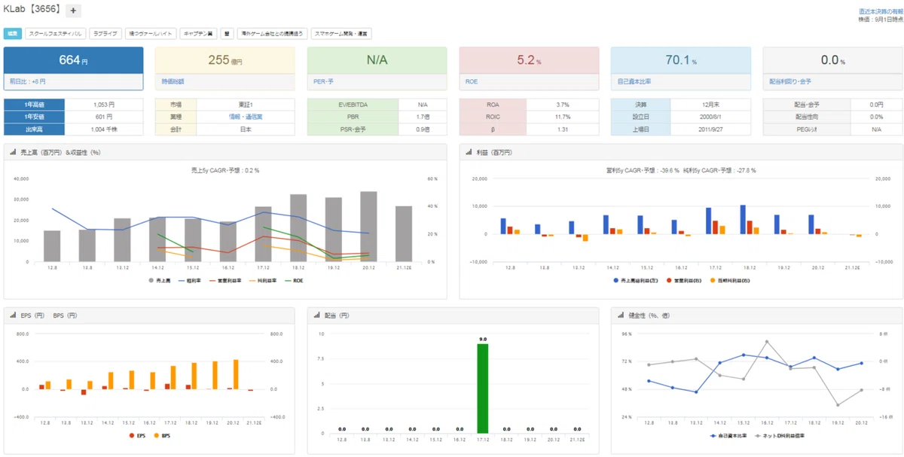Screen dimensions: 904x457
Task: Click the 255 億円 market cap value
Action: tap(225, 60)
